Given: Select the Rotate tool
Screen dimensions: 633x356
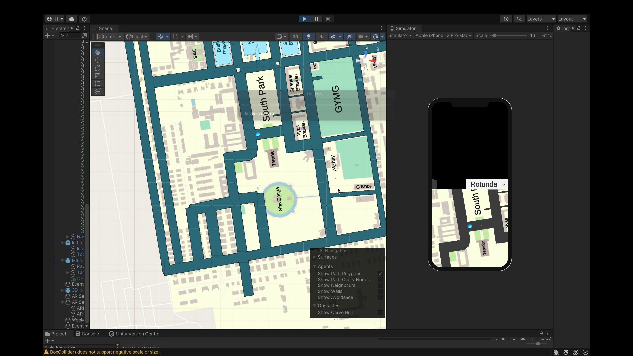Looking at the screenshot, I should pos(98,68).
